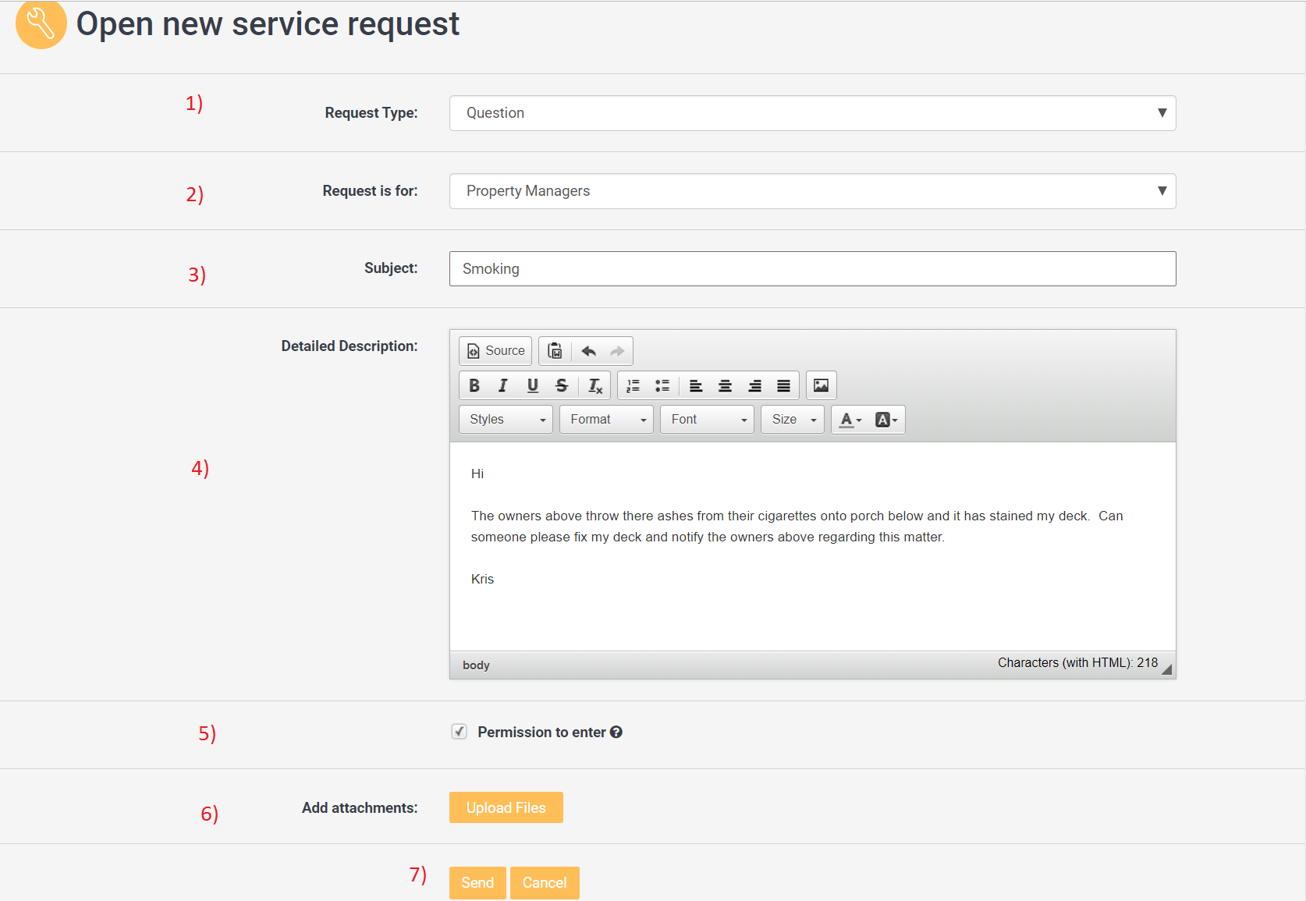Toggle bold formatting in editor

point(474,385)
